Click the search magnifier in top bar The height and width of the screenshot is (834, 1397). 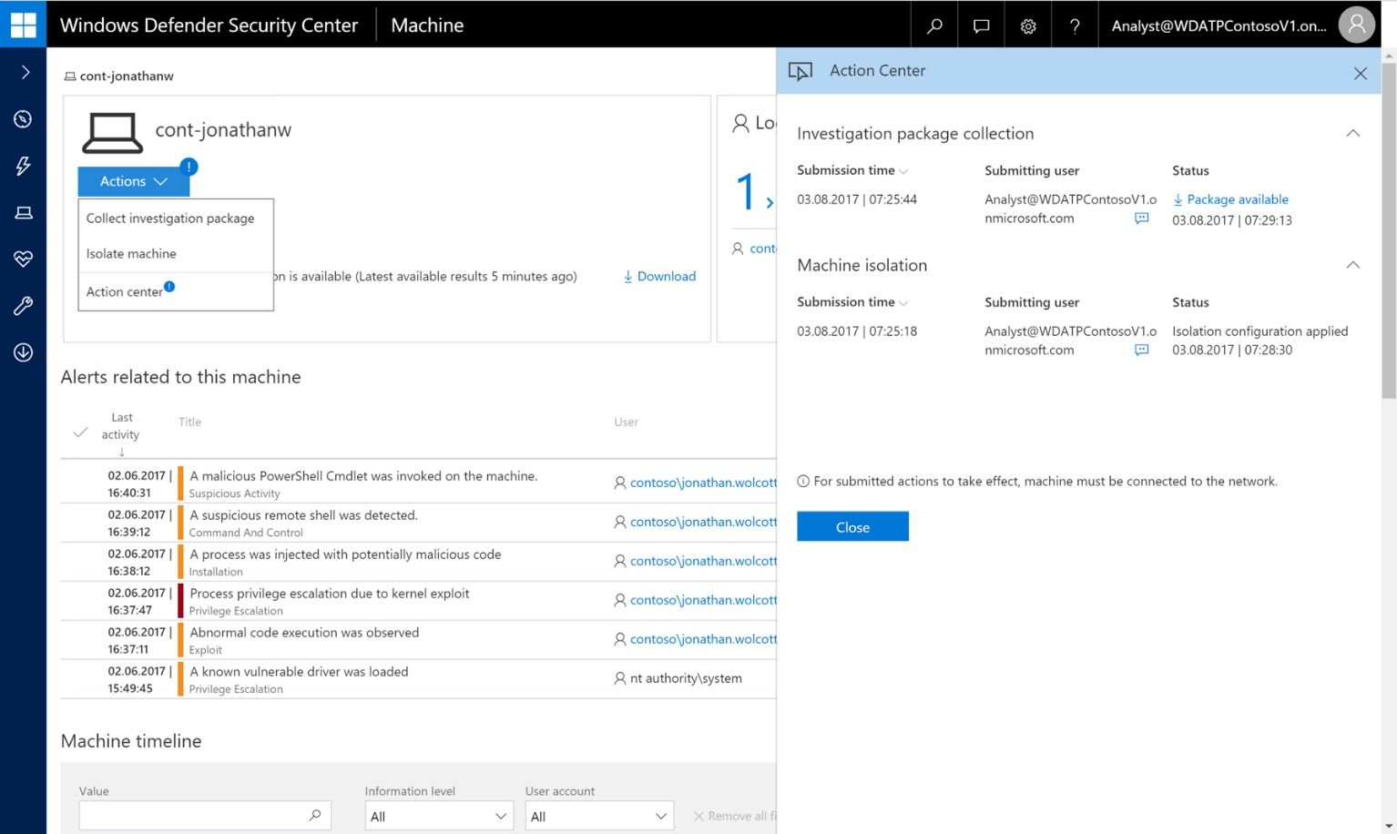coord(934,25)
